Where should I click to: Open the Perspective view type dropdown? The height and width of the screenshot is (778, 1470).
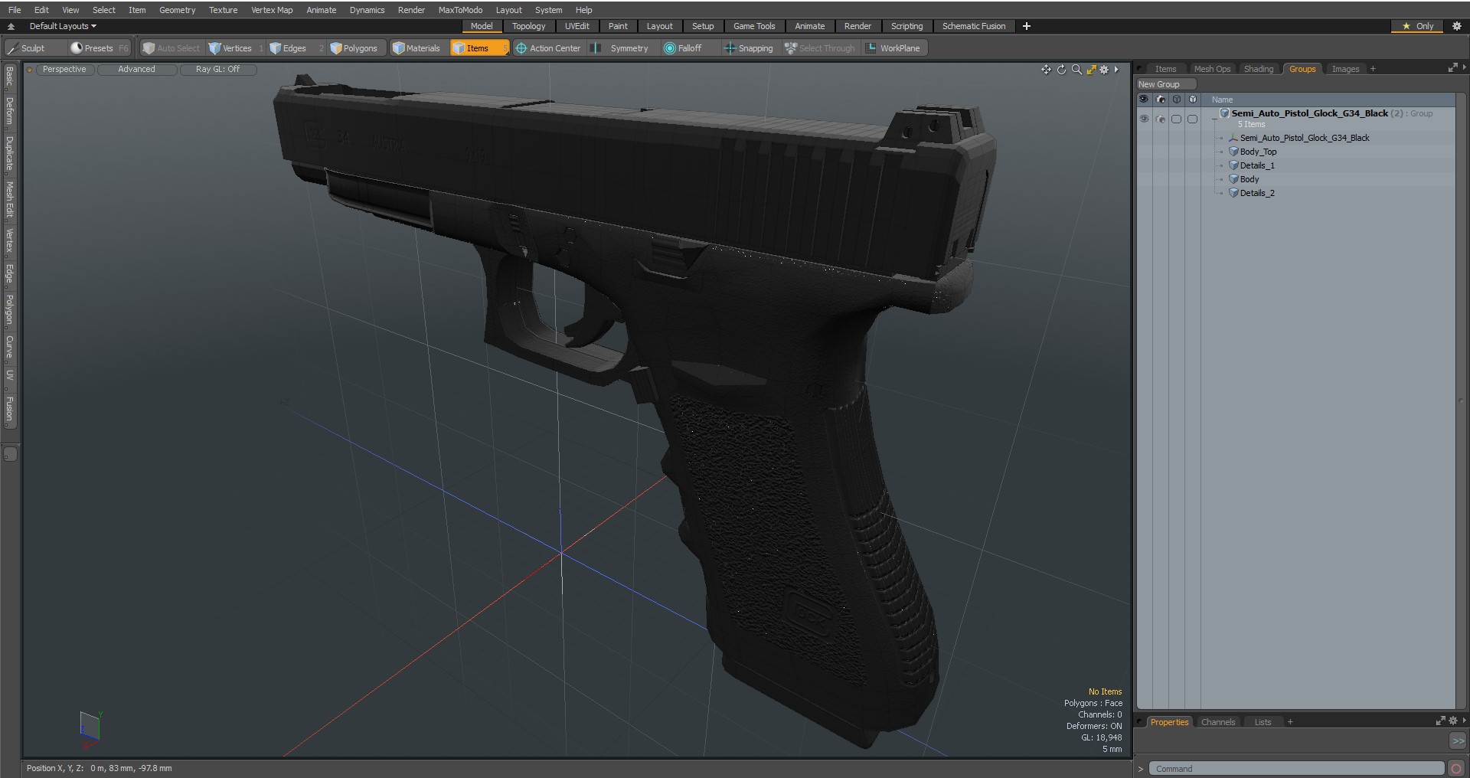64,70
